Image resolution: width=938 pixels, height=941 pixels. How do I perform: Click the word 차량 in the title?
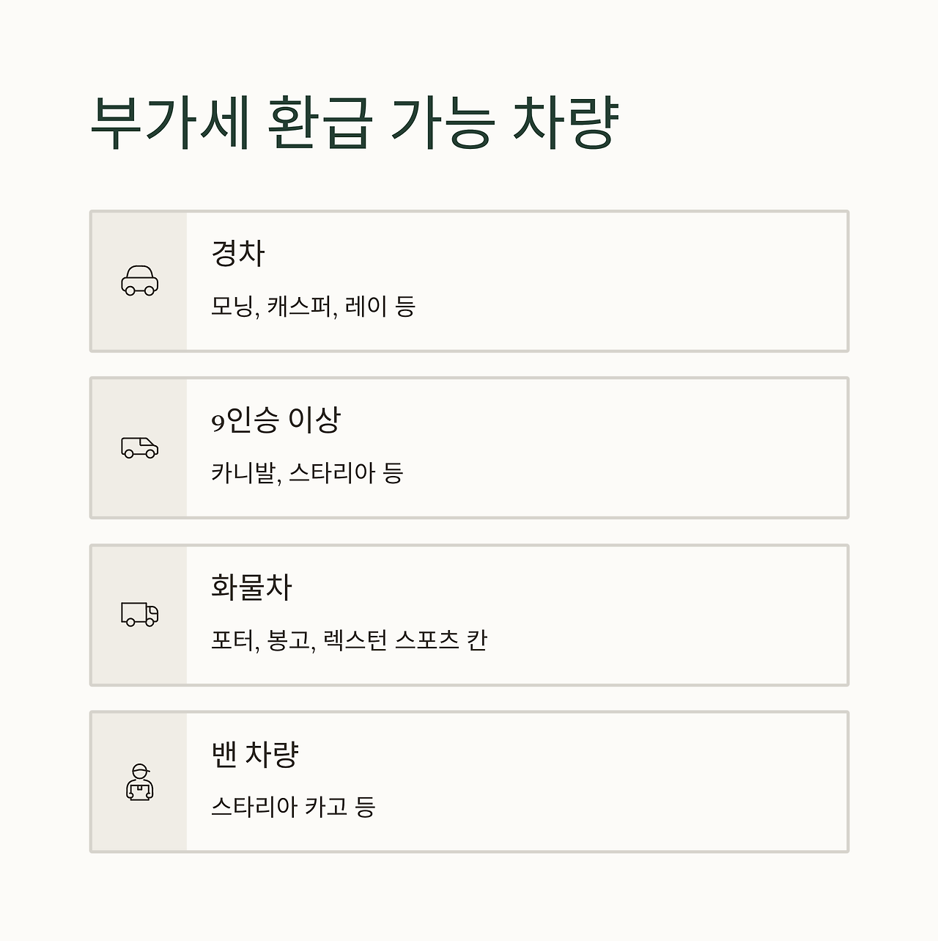(565, 123)
